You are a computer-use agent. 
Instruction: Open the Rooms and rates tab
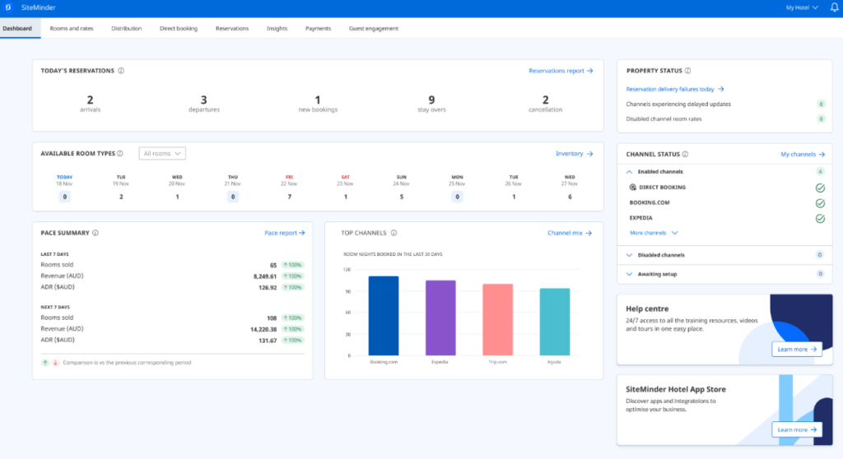coord(72,29)
